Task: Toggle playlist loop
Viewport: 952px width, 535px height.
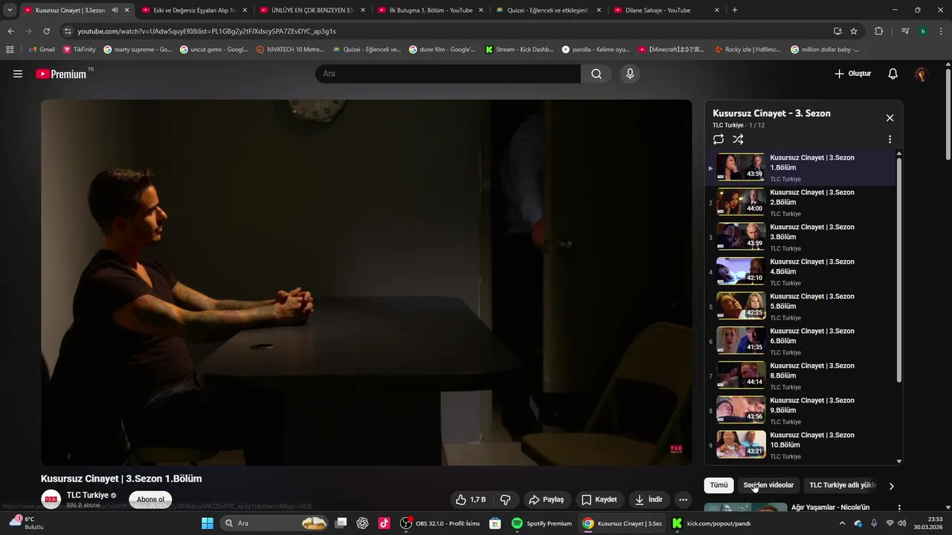Action: click(x=718, y=139)
